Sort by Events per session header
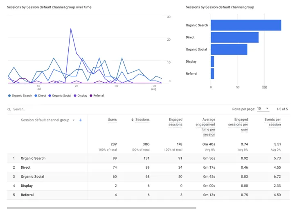The image size is (297, 209). 272,122
